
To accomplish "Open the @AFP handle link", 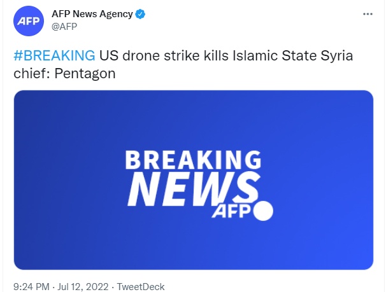I will coord(65,28).
